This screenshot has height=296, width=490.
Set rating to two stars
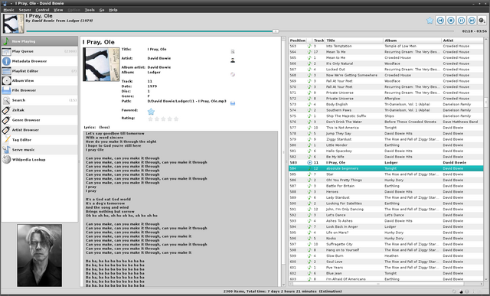point(157,119)
